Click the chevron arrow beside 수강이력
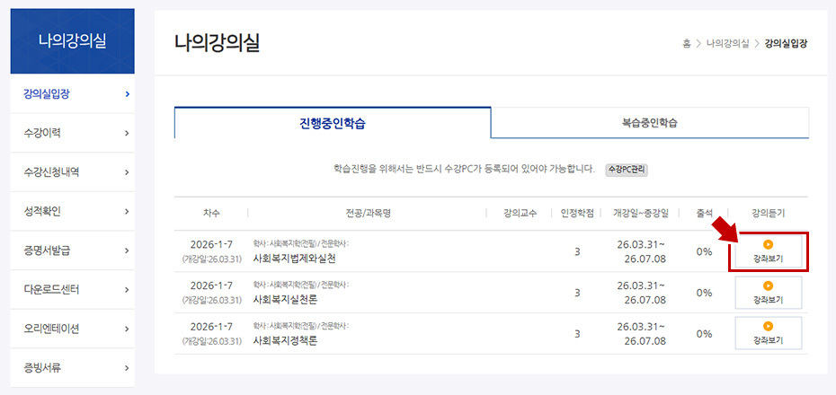 [x=127, y=133]
